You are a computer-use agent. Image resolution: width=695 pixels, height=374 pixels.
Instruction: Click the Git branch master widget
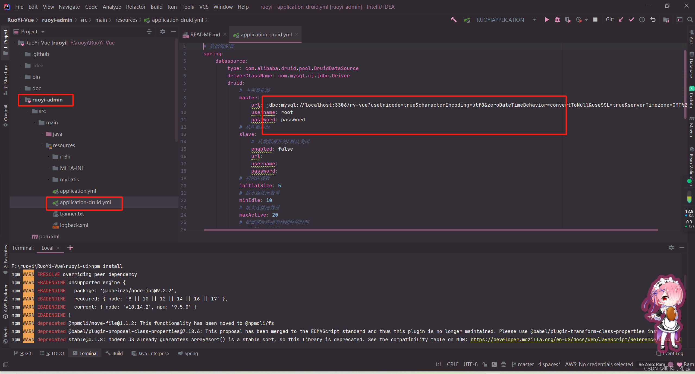[523, 364]
